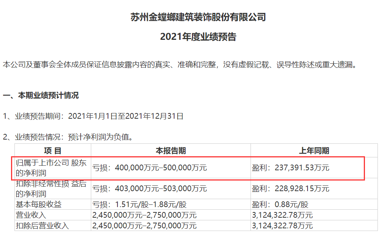
Task: Click the row label 扣除后营业收入
Action: point(43,226)
